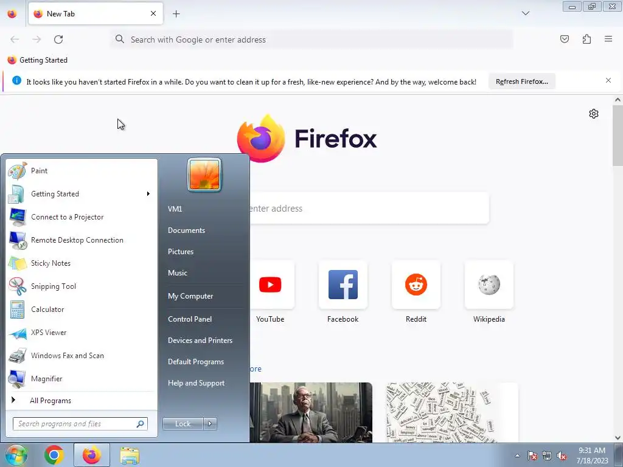Image resolution: width=623 pixels, height=467 pixels.
Task: Go forward one page
Action: point(37,40)
